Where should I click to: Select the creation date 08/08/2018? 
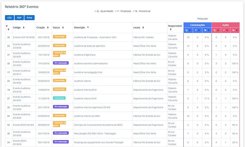pyautogui.click(x=44, y=125)
